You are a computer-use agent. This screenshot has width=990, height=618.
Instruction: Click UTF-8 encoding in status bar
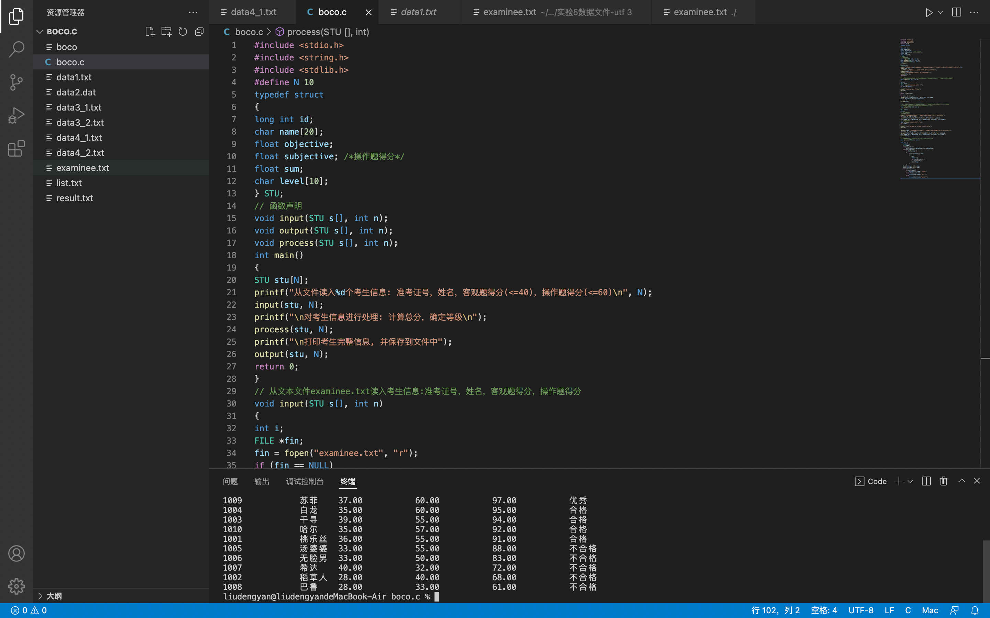[x=861, y=610]
